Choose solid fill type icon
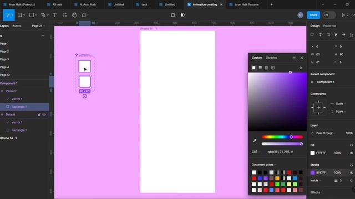This screenshot has height=199, width=355. [254, 67]
